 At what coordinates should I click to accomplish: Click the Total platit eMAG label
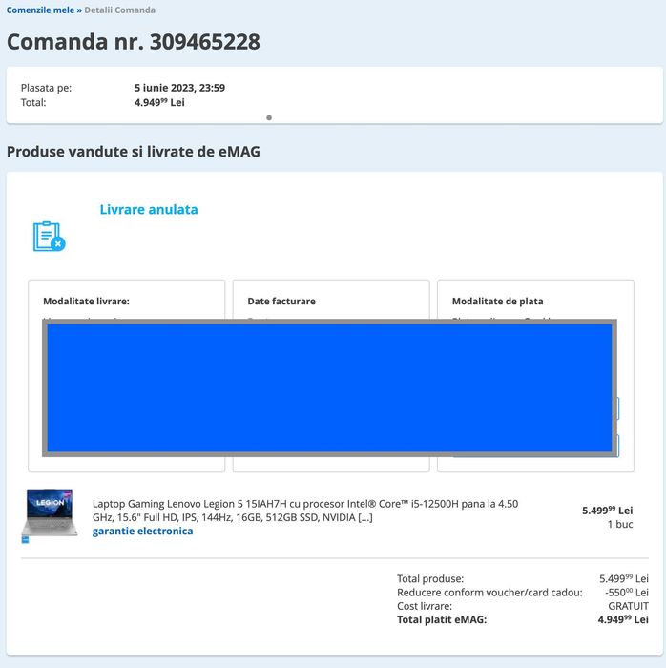click(x=442, y=620)
